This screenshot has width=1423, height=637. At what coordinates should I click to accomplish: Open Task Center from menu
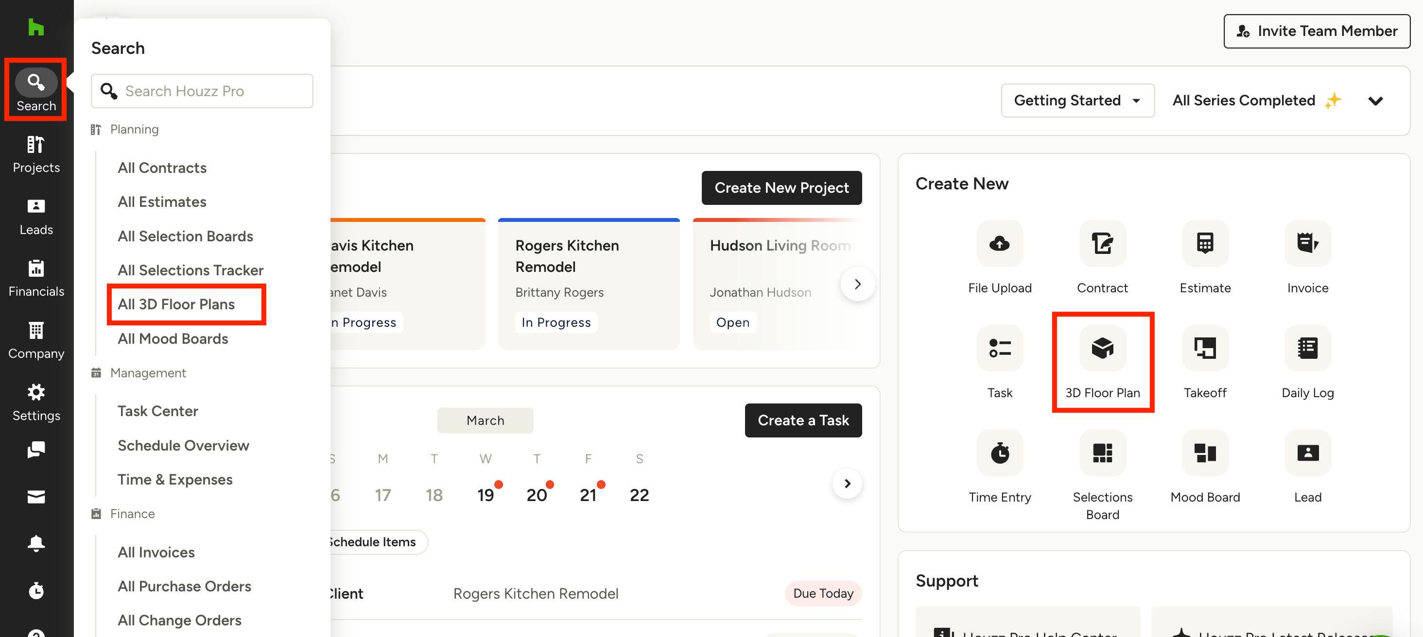coord(157,411)
